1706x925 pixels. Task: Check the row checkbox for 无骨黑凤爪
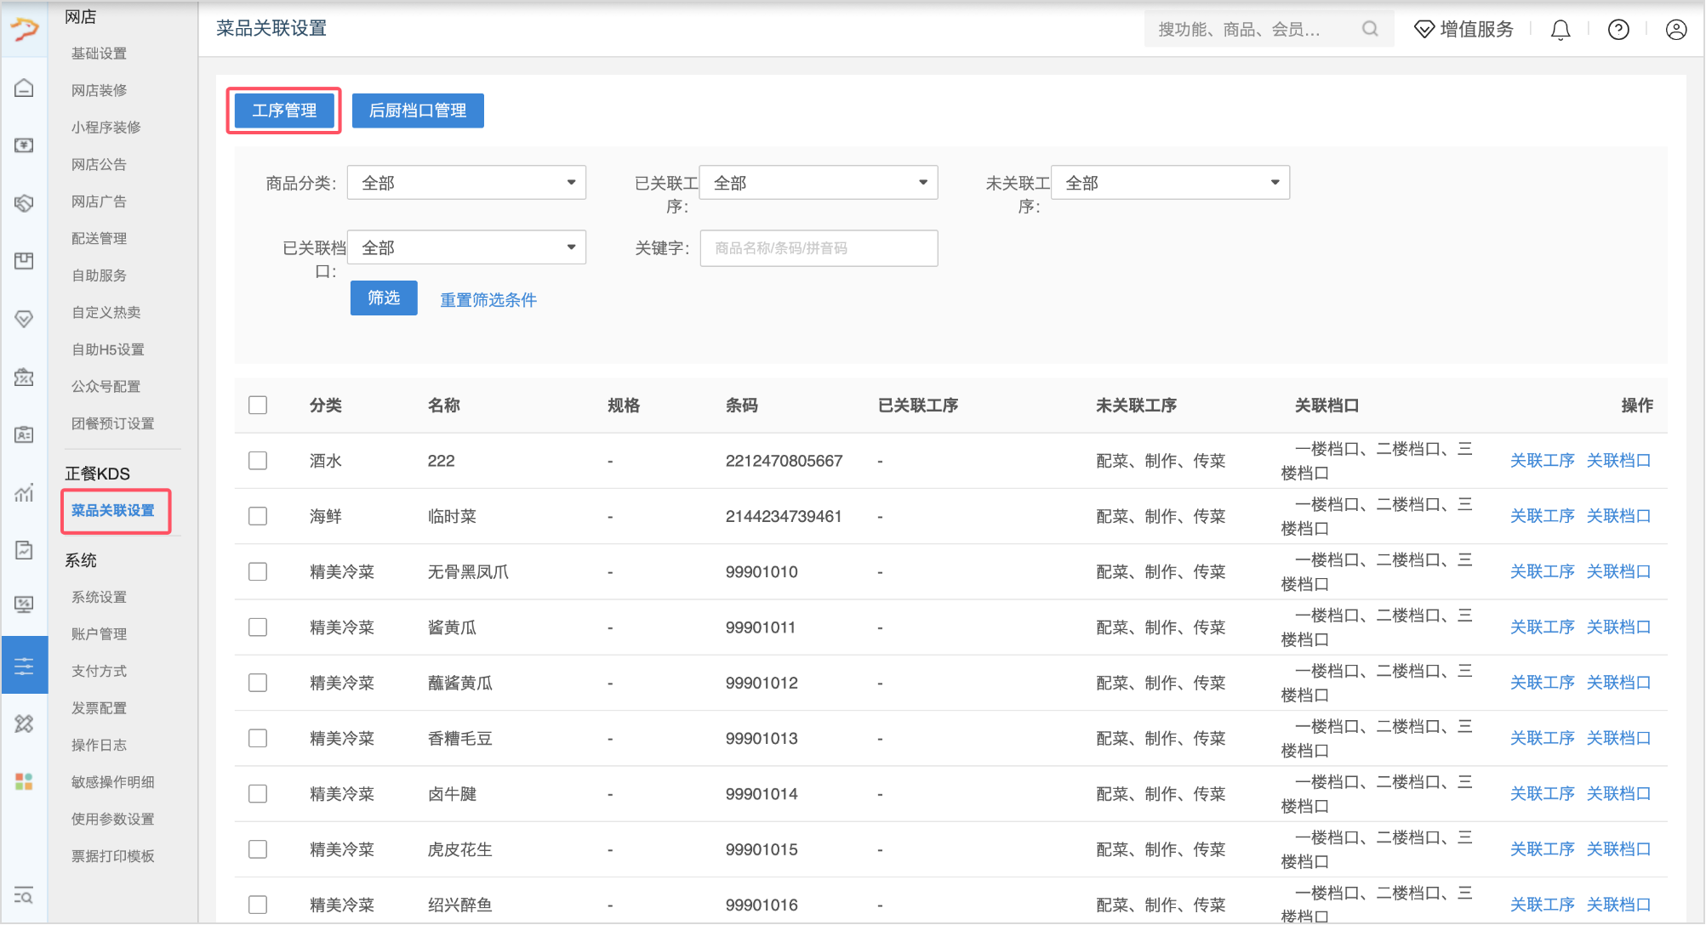coord(258,571)
